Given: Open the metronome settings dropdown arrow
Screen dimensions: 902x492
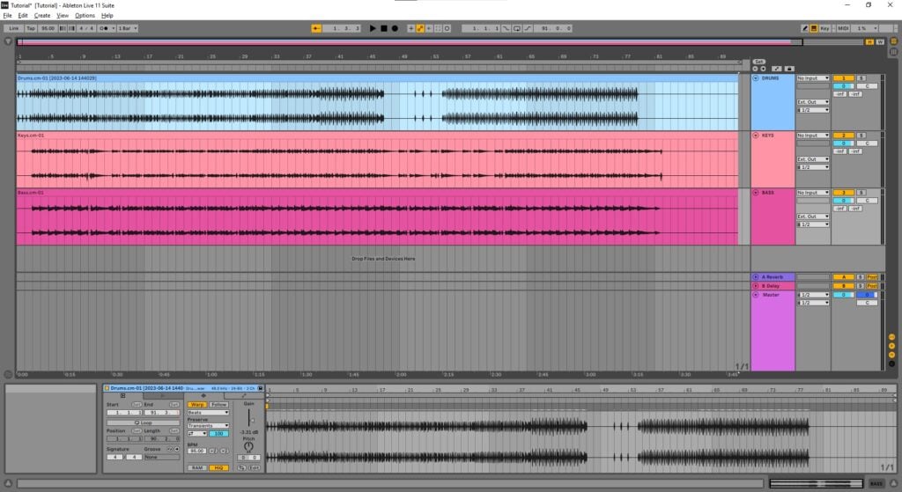Looking at the screenshot, I should click(x=114, y=28).
